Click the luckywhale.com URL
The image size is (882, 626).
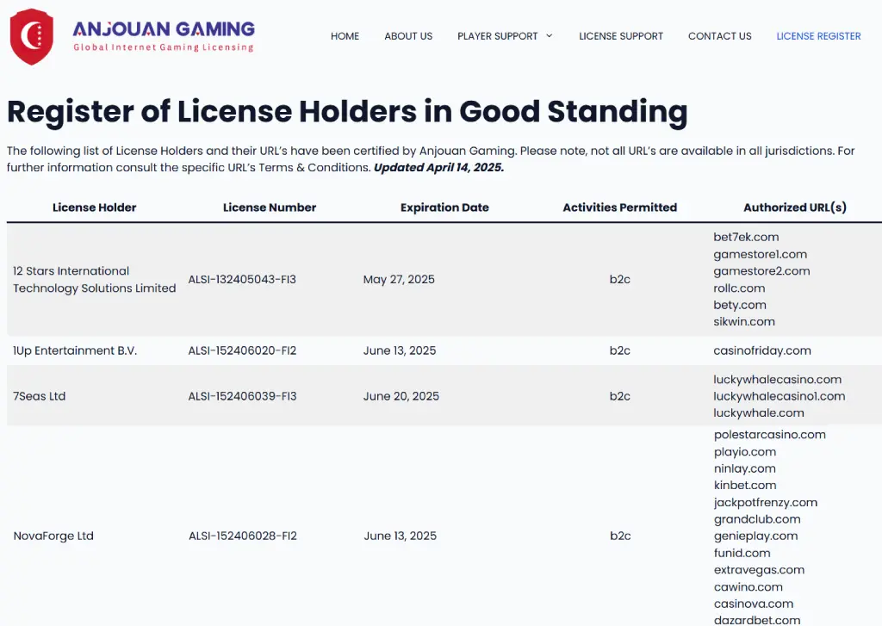click(x=759, y=413)
